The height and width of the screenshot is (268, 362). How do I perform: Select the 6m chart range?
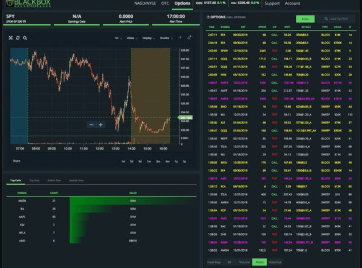tap(167, 161)
